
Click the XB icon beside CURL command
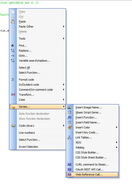(69, 164)
